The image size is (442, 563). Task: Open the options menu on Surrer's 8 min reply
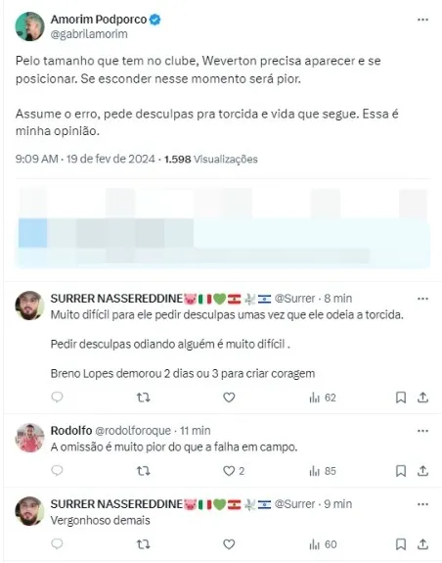[x=422, y=299]
